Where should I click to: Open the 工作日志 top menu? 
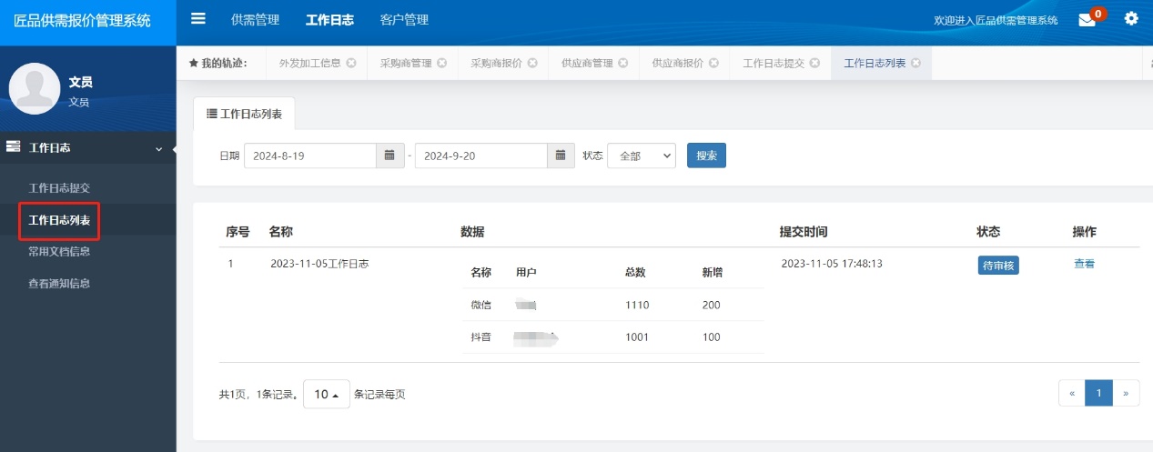tap(329, 19)
